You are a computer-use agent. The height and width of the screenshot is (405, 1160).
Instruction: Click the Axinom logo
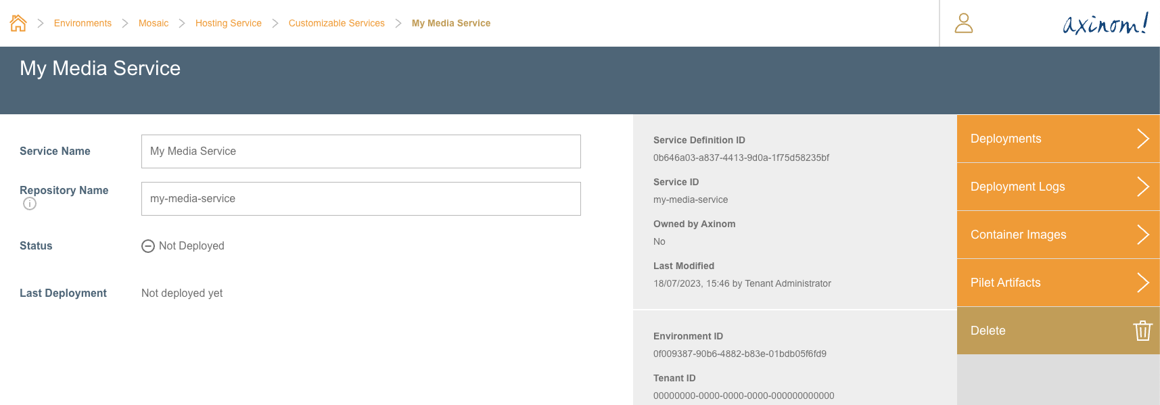point(1105,24)
